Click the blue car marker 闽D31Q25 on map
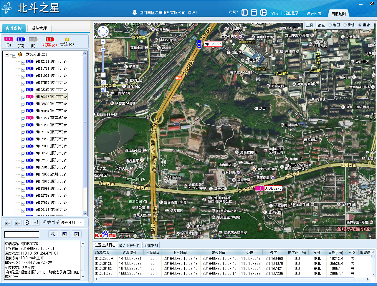Image resolution: width=377 pixels, height=286 pixels. (199, 44)
